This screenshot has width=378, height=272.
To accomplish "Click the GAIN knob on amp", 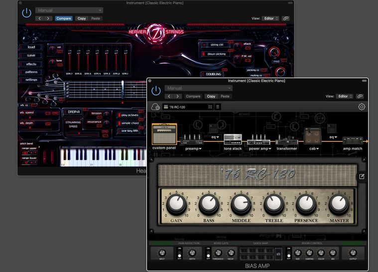I will [x=176, y=204].
